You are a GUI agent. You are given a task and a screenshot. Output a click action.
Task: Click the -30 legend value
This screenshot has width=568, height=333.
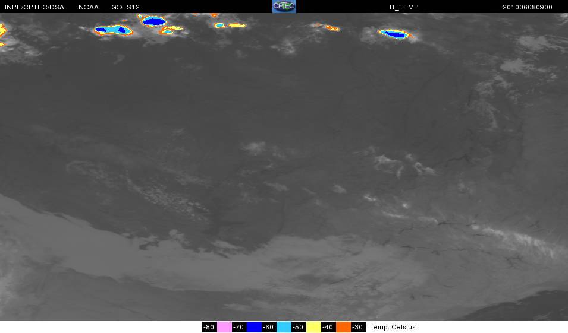pyautogui.click(x=358, y=327)
